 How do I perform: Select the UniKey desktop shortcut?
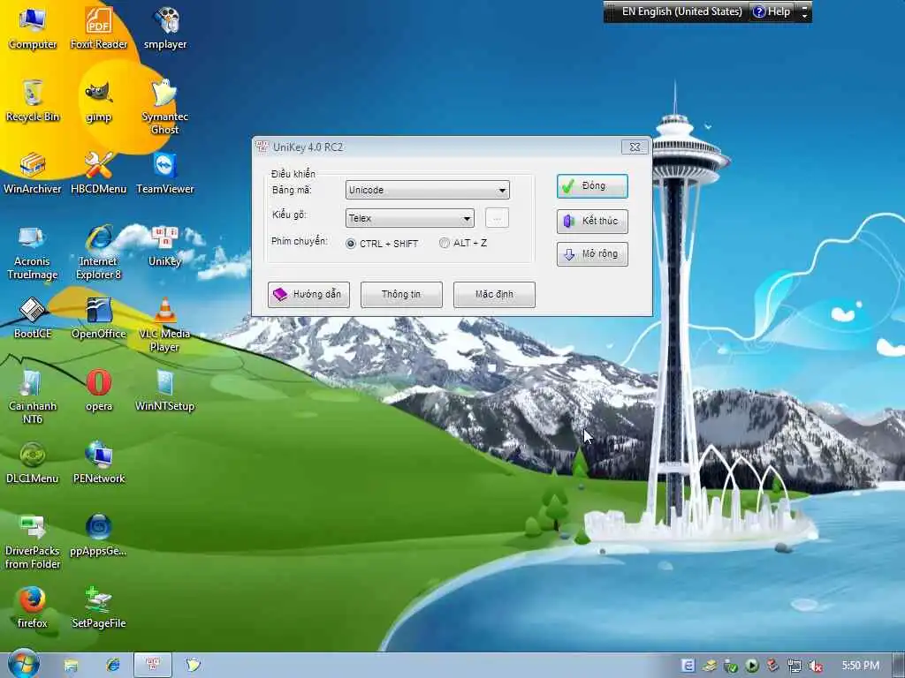tap(165, 246)
